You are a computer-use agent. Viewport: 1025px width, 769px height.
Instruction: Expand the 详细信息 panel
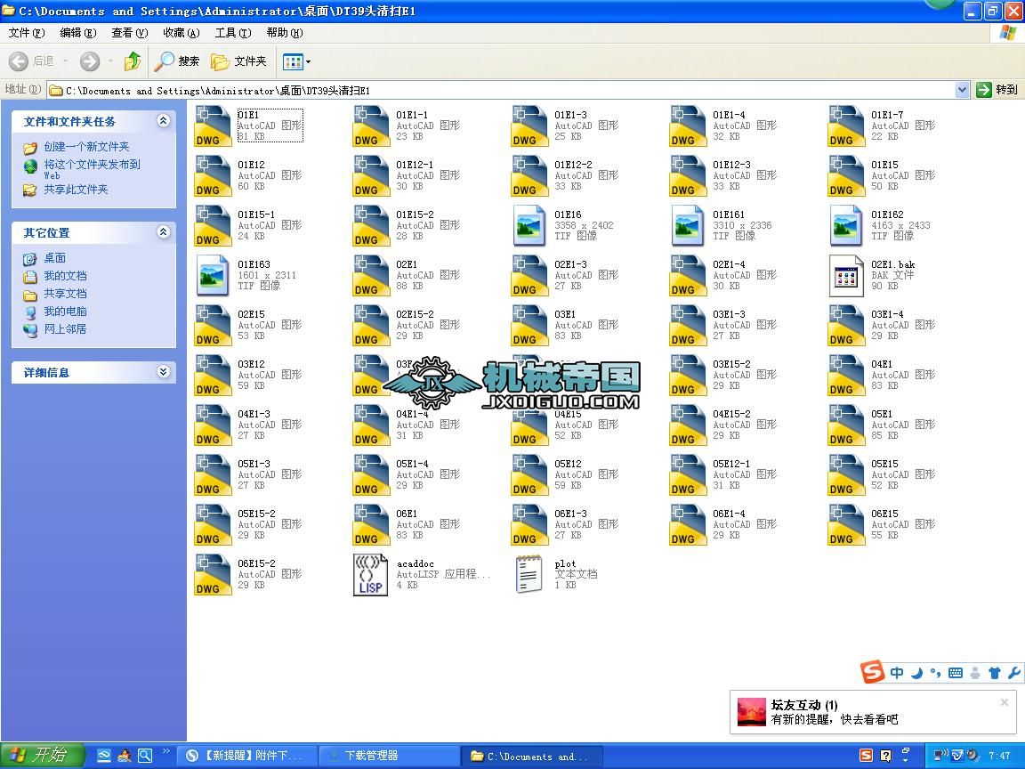tap(163, 372)
